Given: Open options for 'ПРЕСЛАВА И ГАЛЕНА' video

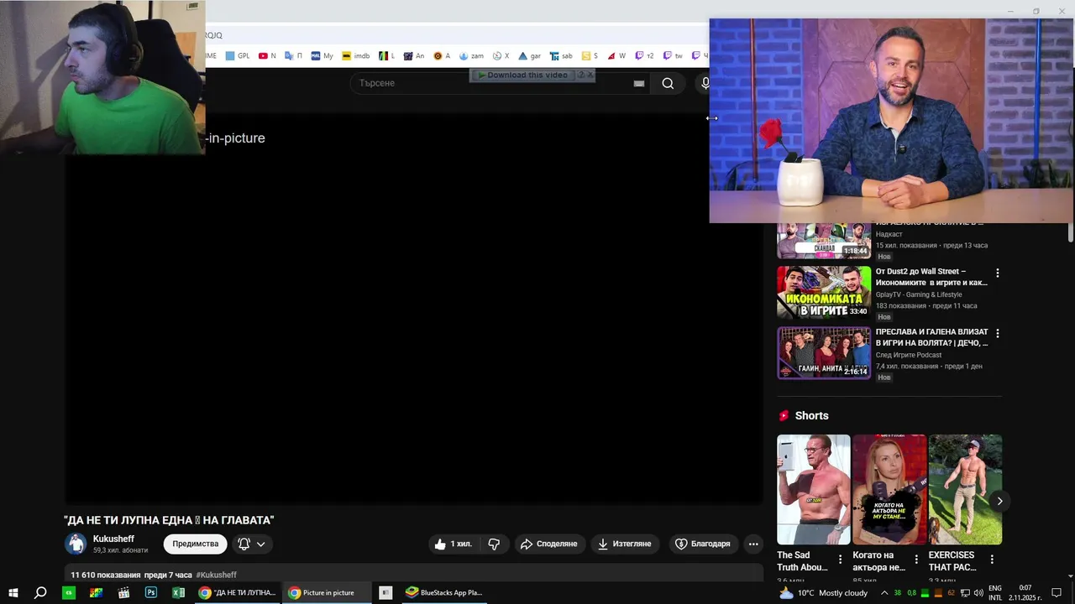Looking at the screenshot, I should click(x=998, y=334).
